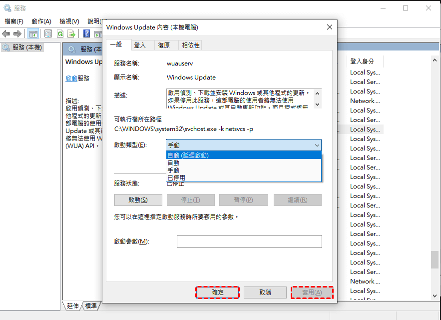Viewport: 441px width, 320px height.
Task: Click the 啟動 link in the left description pane
Action: coord(71,78)
